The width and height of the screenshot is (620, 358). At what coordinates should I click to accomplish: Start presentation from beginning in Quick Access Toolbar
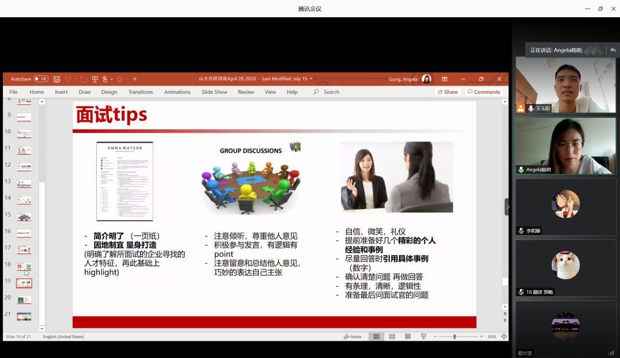click(x=95, y=79)
